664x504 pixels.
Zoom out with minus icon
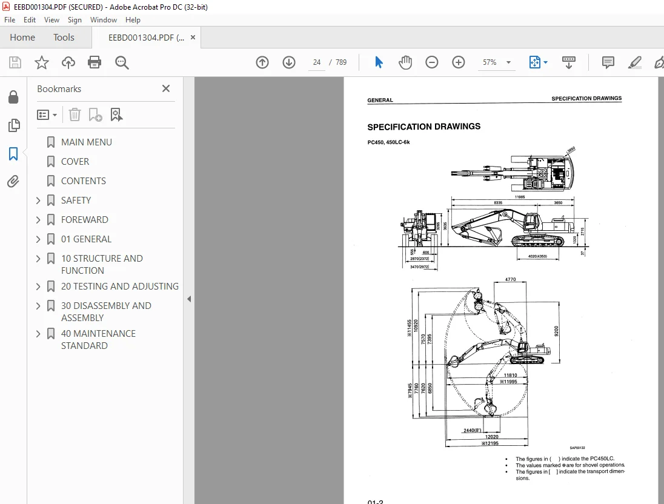tap(431, 62)
